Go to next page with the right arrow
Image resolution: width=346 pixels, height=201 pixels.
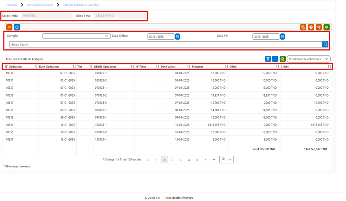point(205,159)
